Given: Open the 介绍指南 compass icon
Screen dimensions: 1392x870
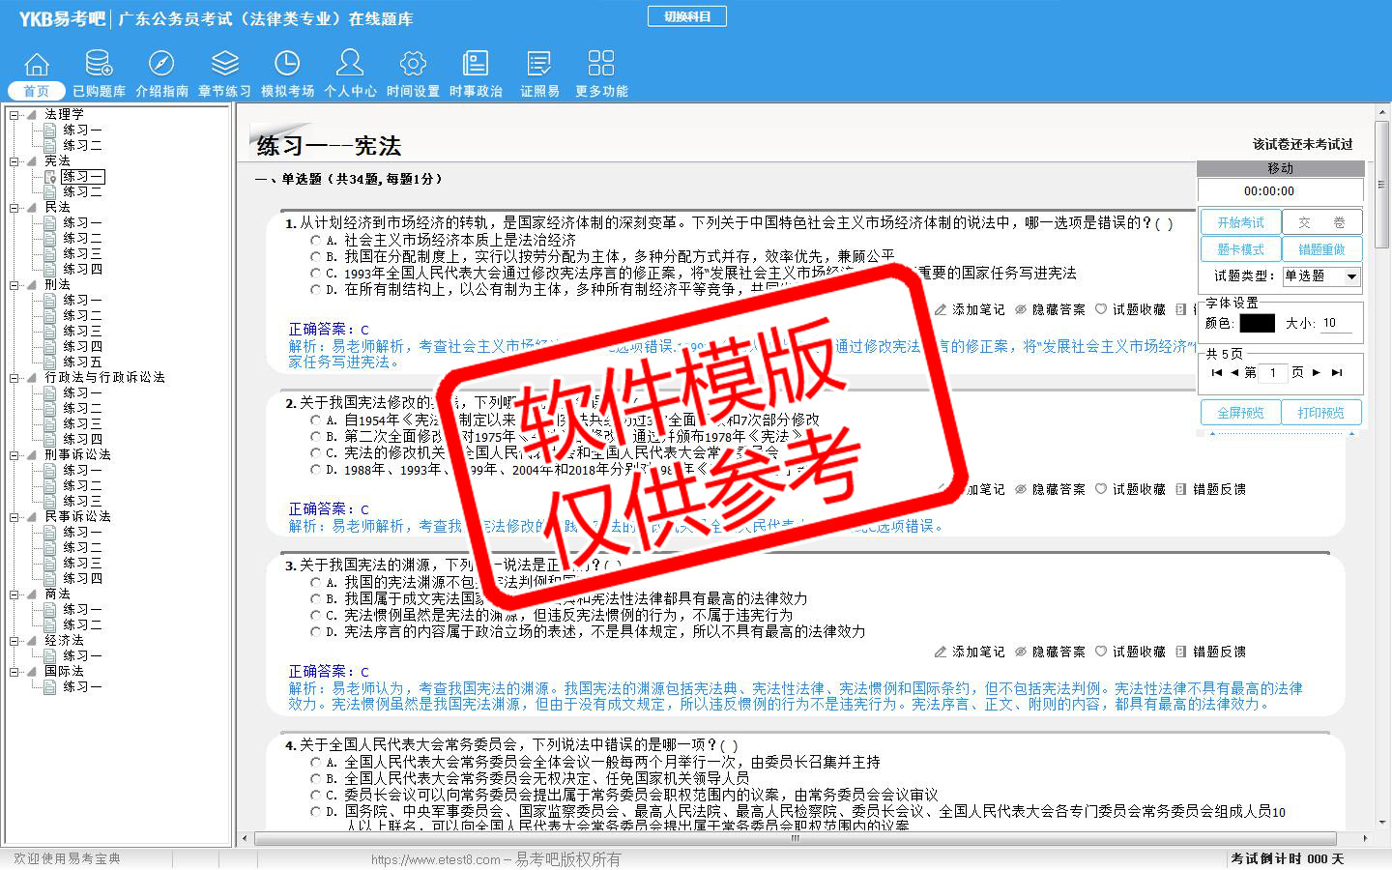Looking at the screenshot, I should (x=161, y=64).
